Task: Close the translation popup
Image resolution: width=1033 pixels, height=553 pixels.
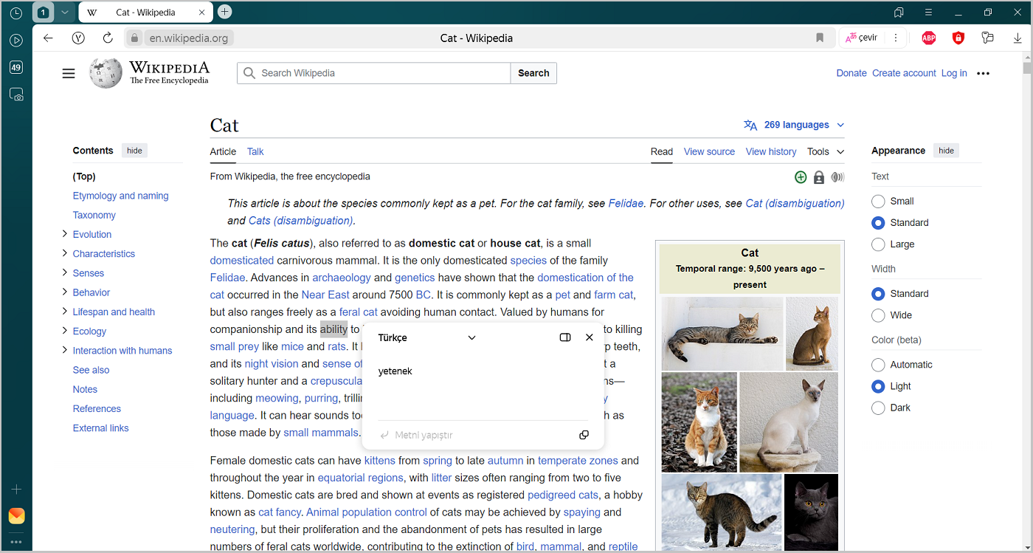Action: (x=589, y=337)
